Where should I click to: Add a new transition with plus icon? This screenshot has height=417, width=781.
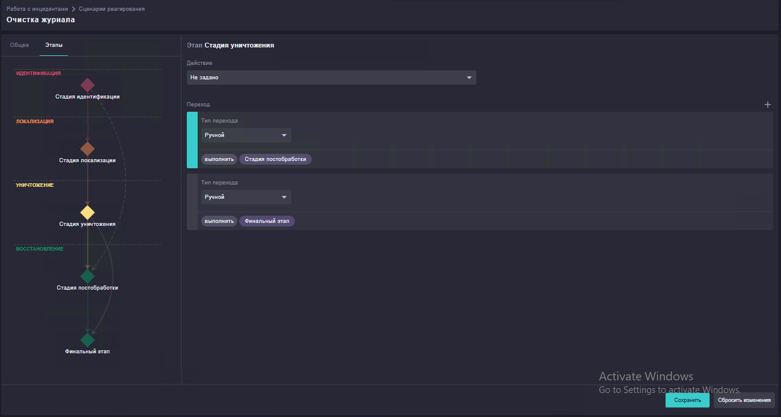767,105
